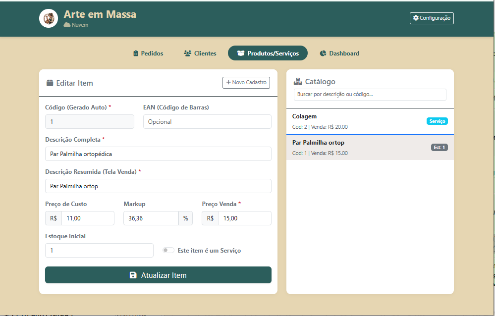Image resolution: width=495 pixels, height=316 pixels.
Task: Click the cloud icon beside Nuvem
Action: click(x=67, y=25)
